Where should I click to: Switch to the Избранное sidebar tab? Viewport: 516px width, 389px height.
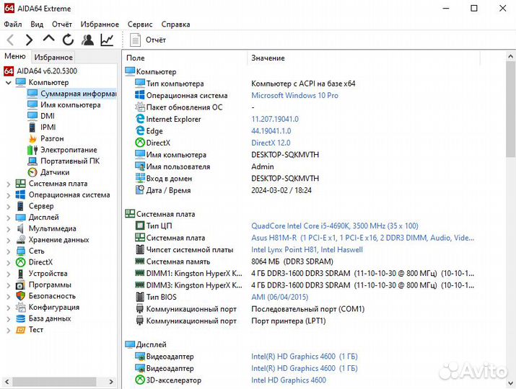[53, 57]
